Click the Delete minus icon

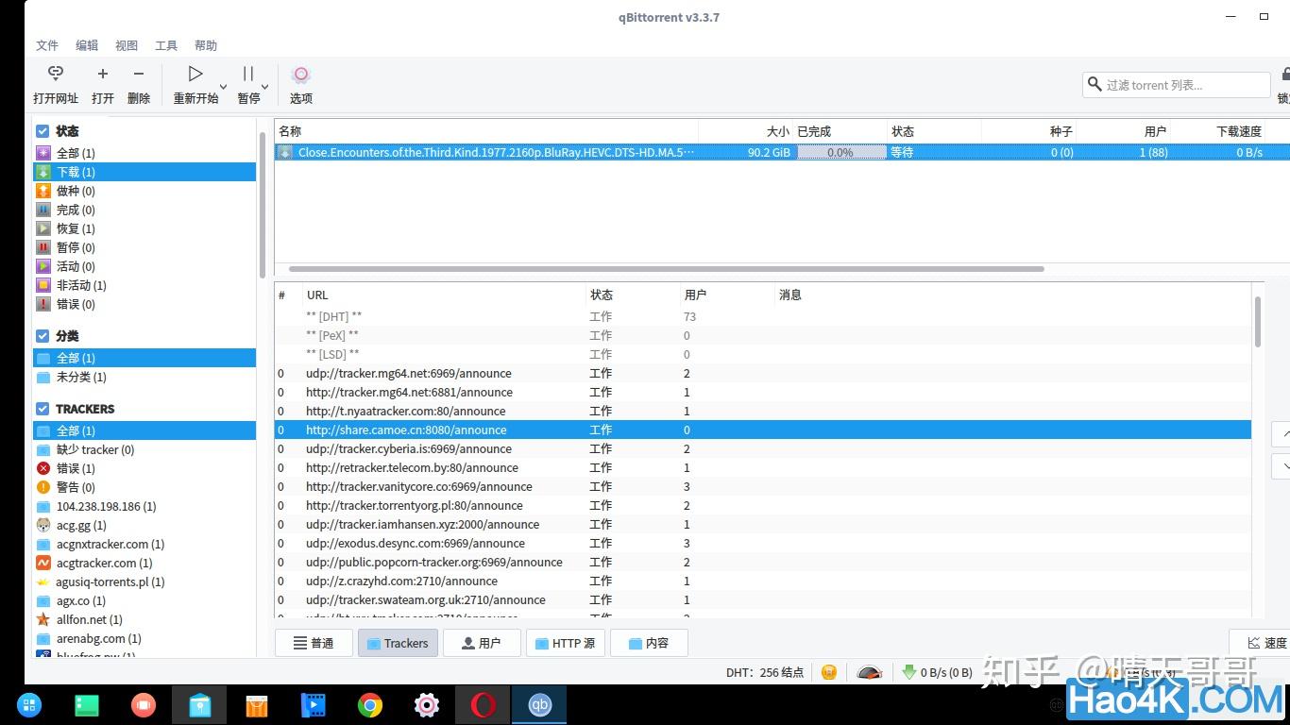(x=139, y=74)
